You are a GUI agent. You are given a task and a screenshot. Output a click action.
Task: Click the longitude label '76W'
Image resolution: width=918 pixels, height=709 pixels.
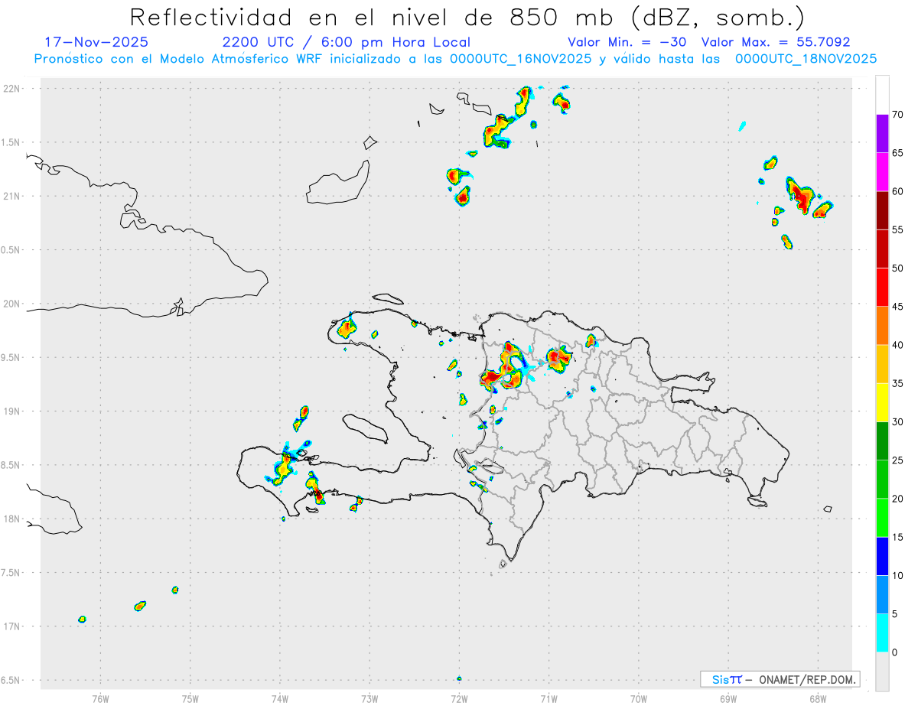point(100,698)
